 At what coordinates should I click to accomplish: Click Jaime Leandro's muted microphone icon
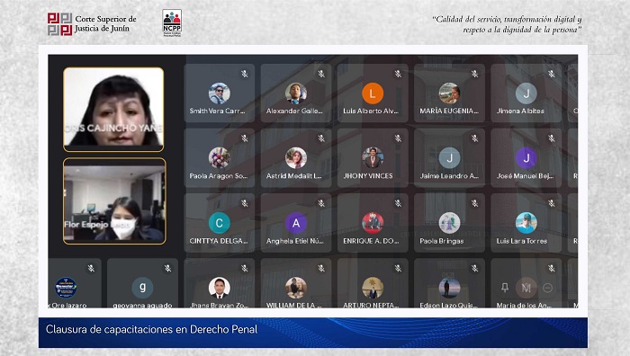point(474,138)
